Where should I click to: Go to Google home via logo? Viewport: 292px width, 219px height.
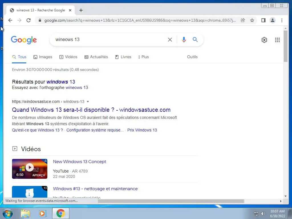[24, 40]
